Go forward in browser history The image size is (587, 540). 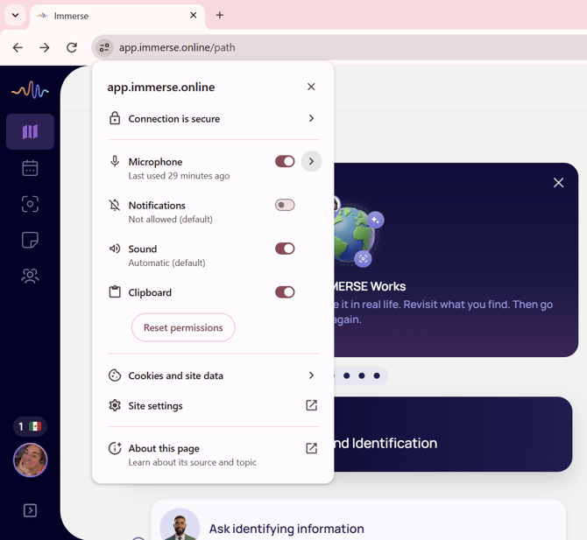click(45, 47)
